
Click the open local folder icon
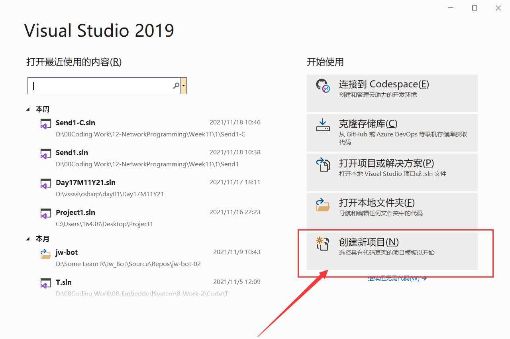coord(323,204)
